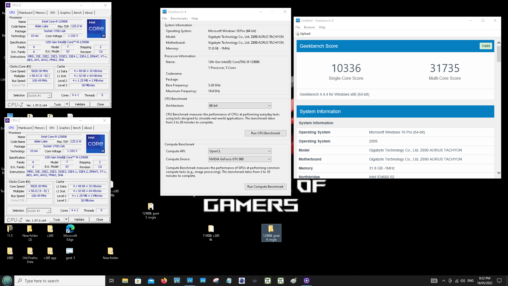
Task: Click Validate in top CPU-Z window
Action: click(x=80, y=104)
